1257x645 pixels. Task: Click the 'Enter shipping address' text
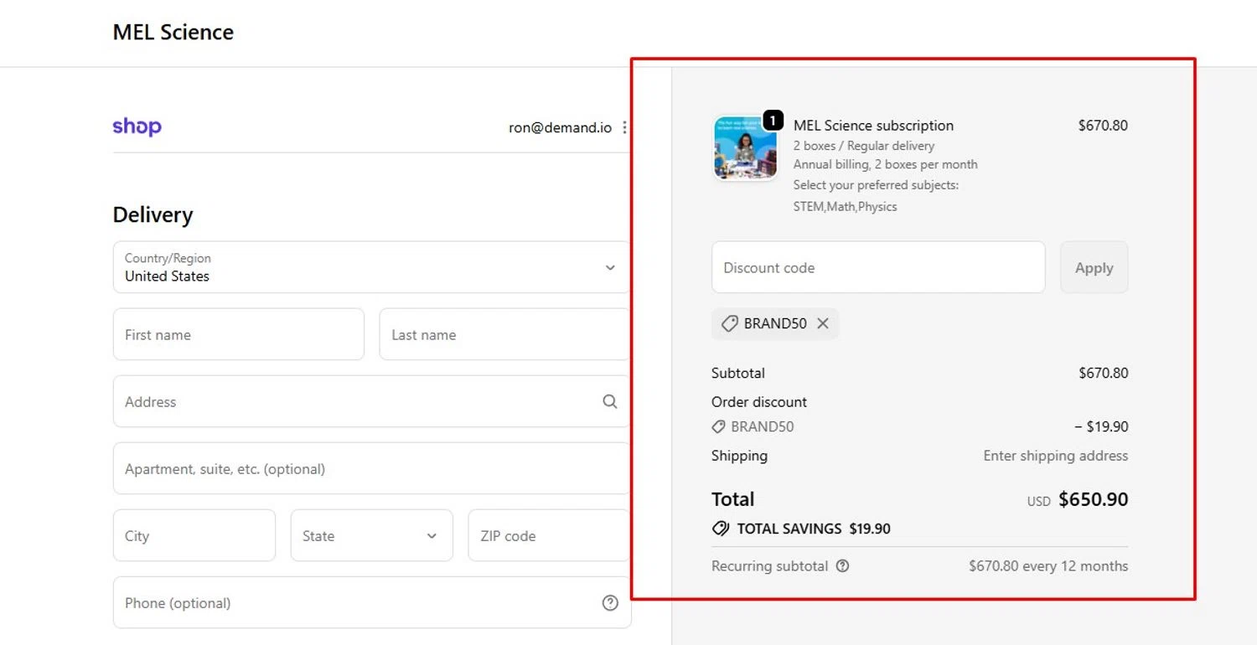tap(1055, 456)
